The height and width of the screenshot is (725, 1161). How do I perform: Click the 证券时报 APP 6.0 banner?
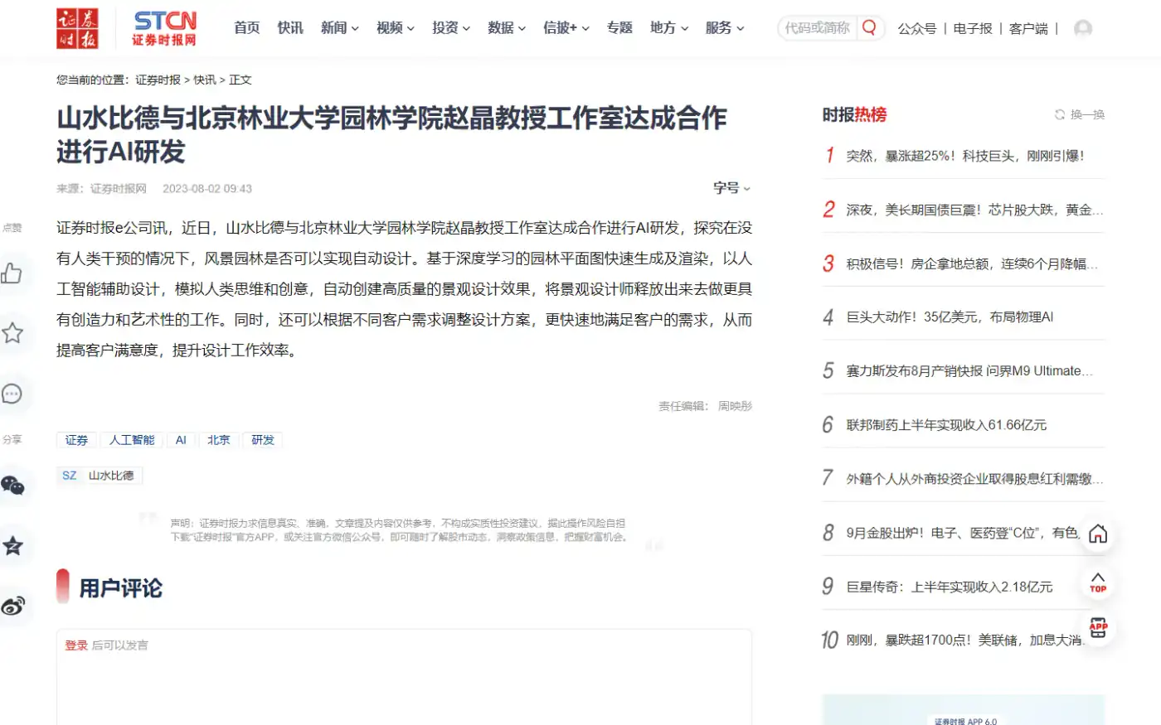964,710
